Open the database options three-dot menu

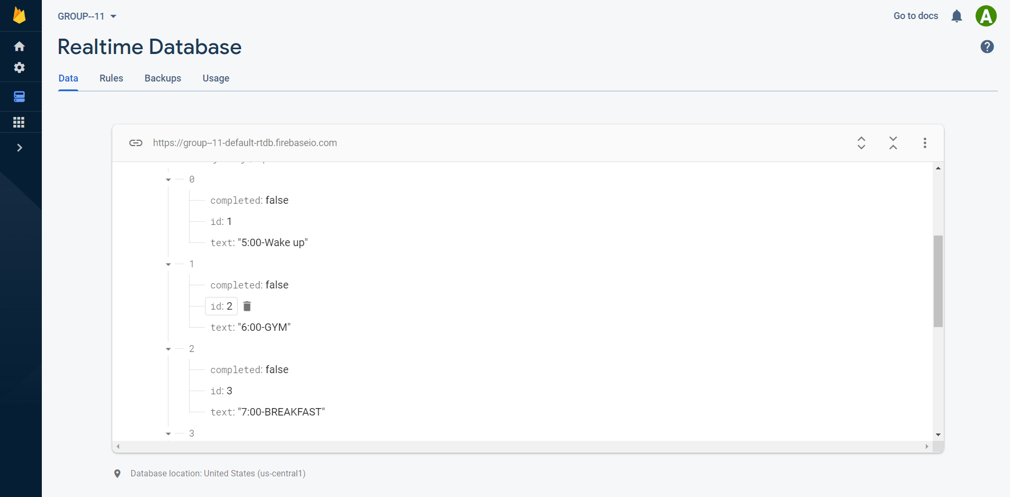tap(925, 142)
